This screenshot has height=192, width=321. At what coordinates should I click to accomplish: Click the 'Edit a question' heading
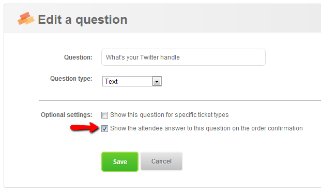(83, 20)
